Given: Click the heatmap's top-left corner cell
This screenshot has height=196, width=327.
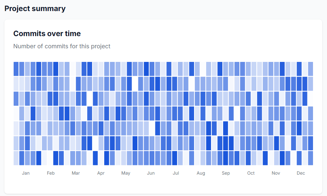Looking at the screenshot, I should [x=16, y=69].
